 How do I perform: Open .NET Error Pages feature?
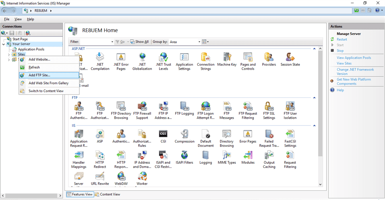click(121, 61)
